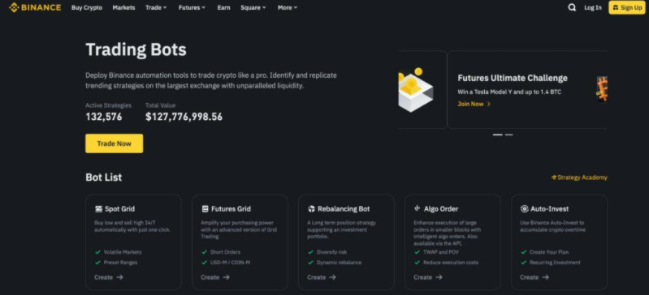Expand the Futures dropdown menu

[192, 7]
